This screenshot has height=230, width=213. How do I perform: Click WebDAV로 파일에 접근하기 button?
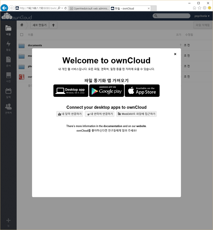tap(136, 114)
